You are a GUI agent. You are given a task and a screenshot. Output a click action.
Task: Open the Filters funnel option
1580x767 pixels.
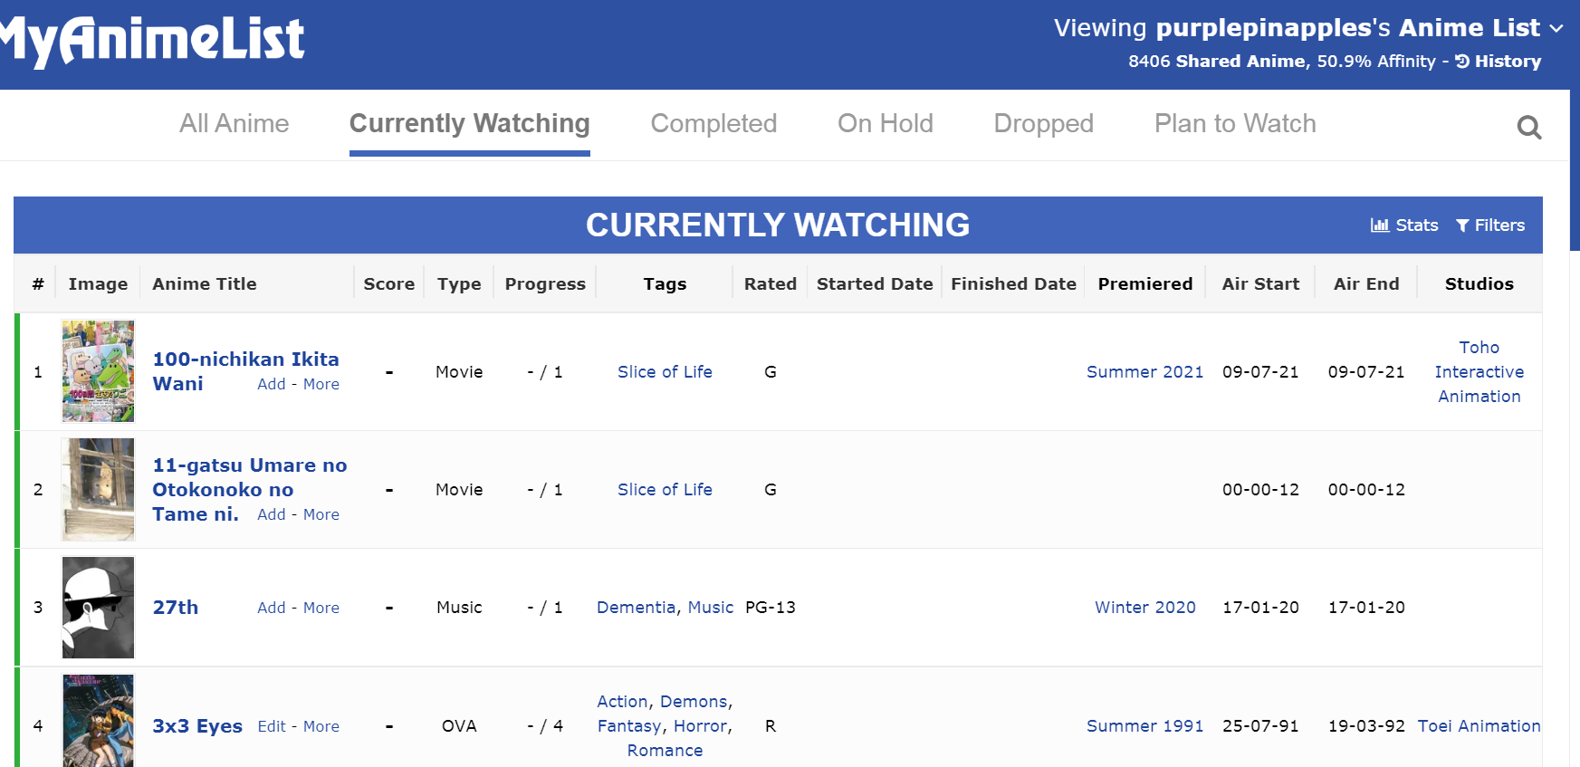click(x=1490, y=225)
